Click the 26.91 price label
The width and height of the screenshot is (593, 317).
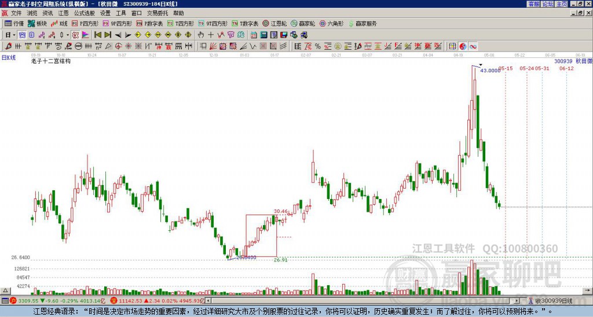coord(281,260)
